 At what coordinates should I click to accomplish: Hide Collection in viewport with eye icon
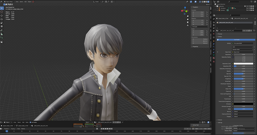tap(249, 6)
